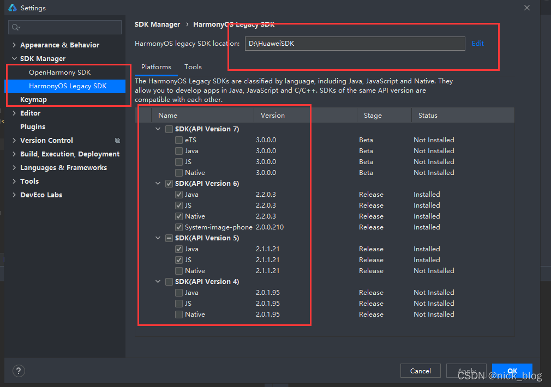
Task: Click the DevEco Studio logo icon
Action: click(x=13, y=8)
